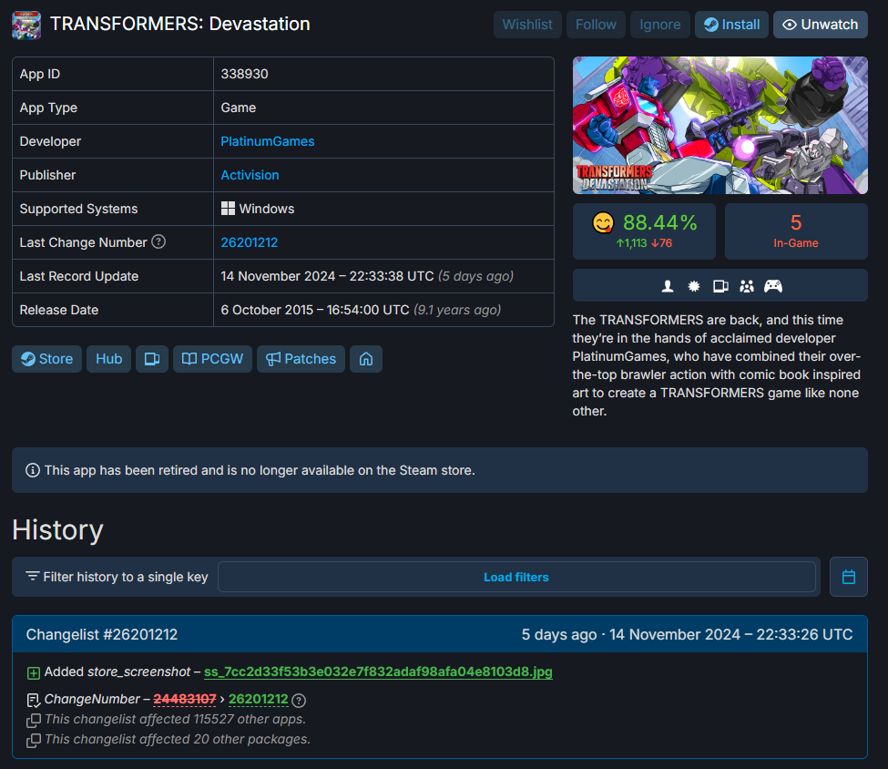888x769 pixels.
Task: Click the filter icon beside 'Filter history'
Action: (32, 577)
